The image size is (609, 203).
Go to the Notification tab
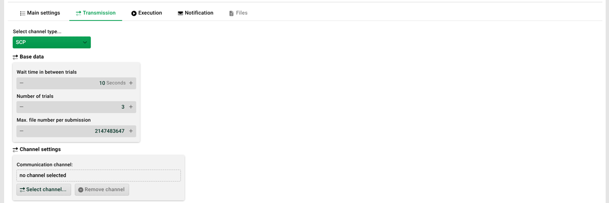coord(195,13)
